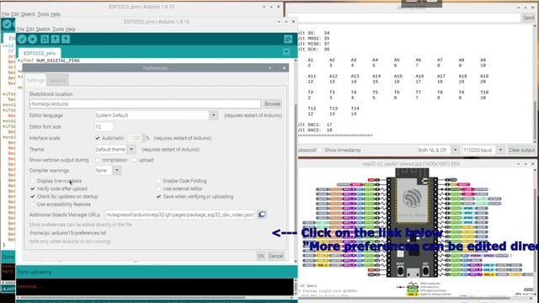Open the preferences.txt file path link
Screen dimensions: 539x303
(x=67, y=233)
